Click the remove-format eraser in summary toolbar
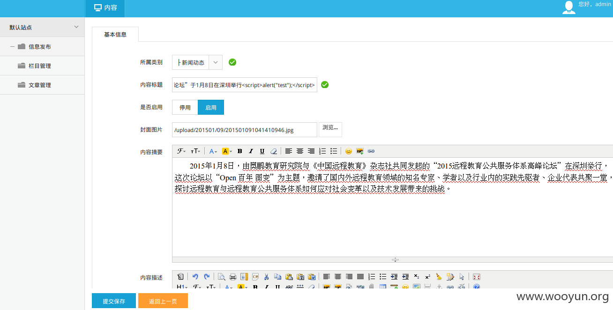 click(274, 151)
